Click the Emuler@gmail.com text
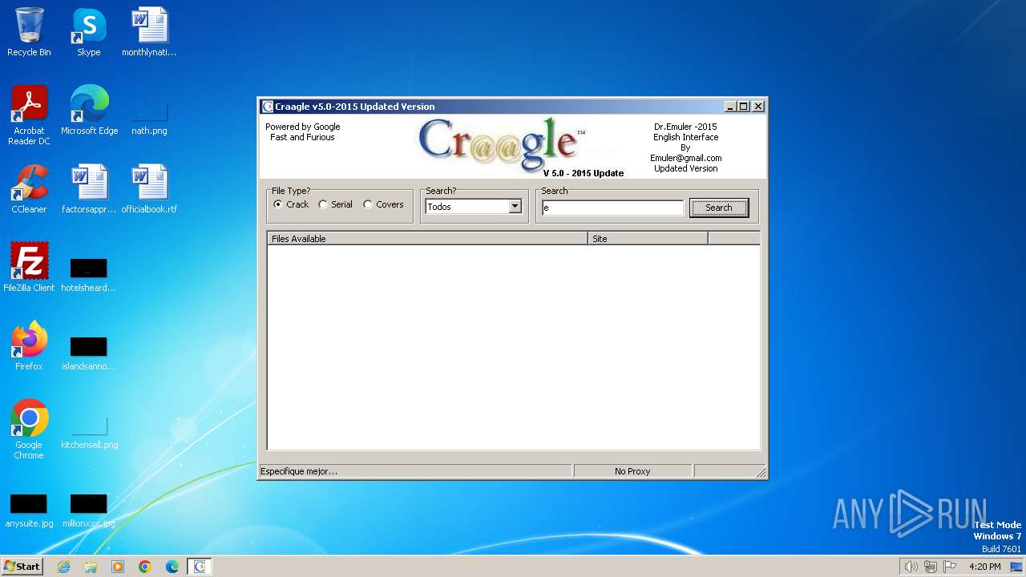The height and width of the screenshot is (577, 1026). (x=686, y=158)
